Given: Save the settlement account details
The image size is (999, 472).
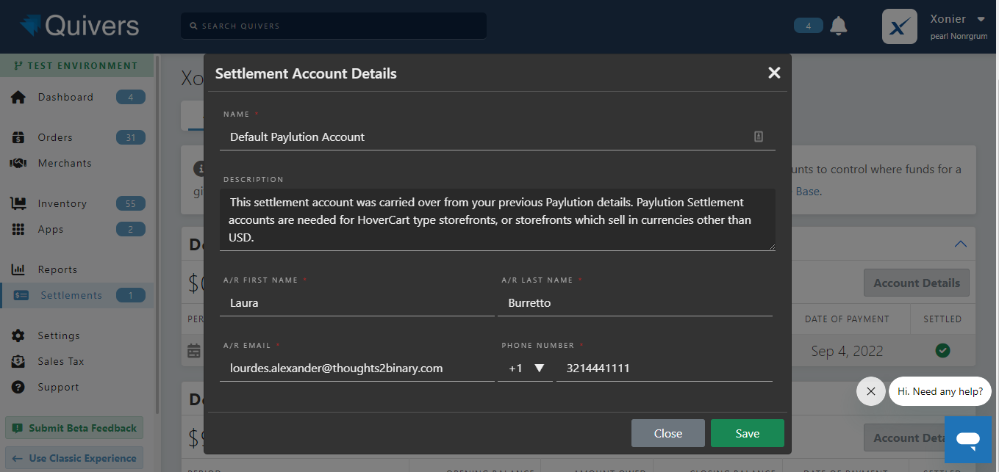Looking at the screenshot, I should click(x=748, y=433).
